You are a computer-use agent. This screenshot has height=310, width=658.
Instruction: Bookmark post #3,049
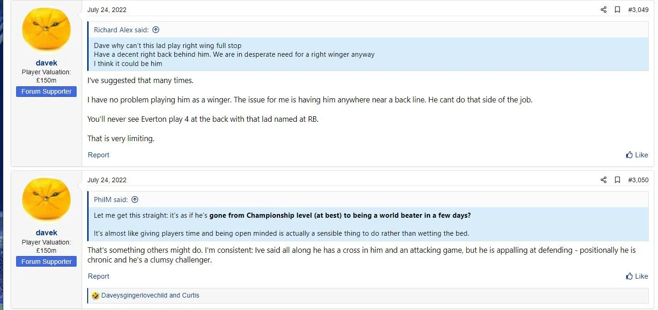pyautogui.click(x=617, y=10)
